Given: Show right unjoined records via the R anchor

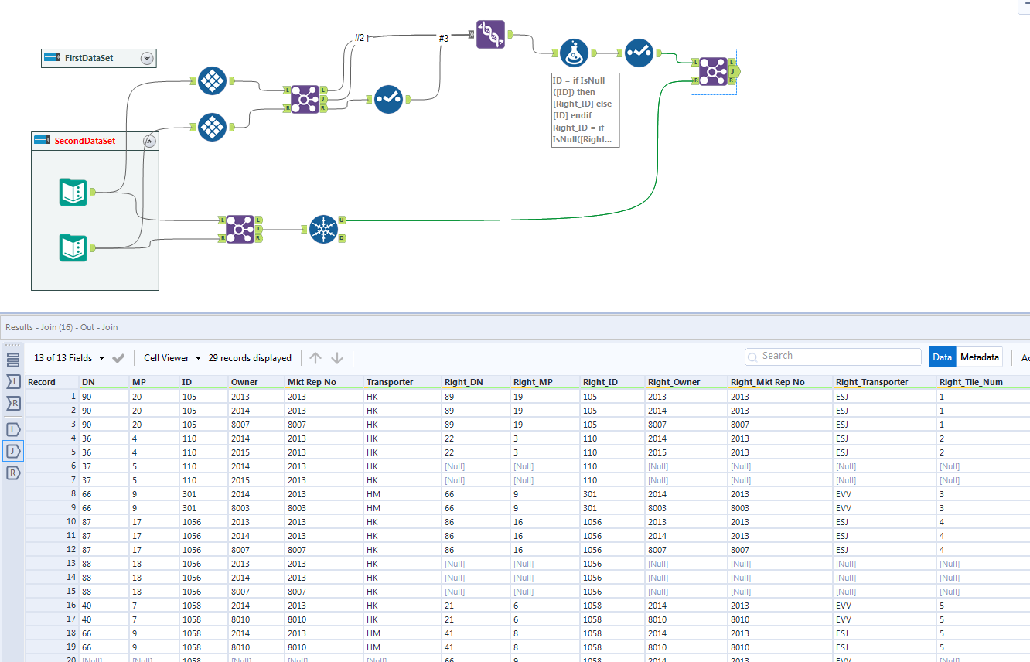Looking at the screenshot, I should click(12, 473).
